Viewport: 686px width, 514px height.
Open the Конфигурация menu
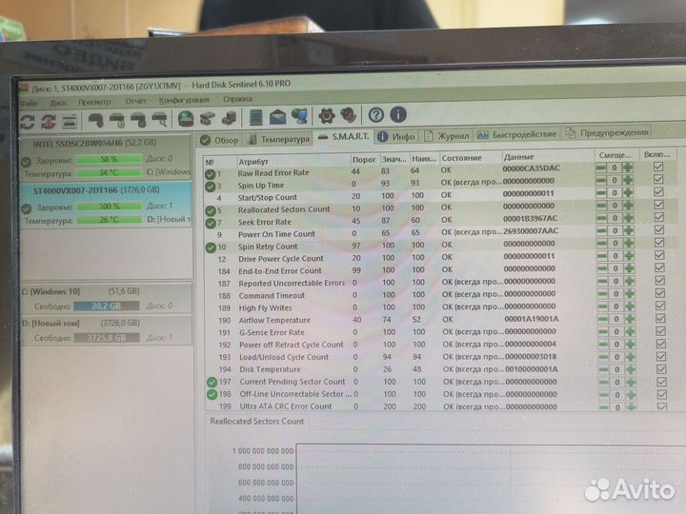(184, 100)
